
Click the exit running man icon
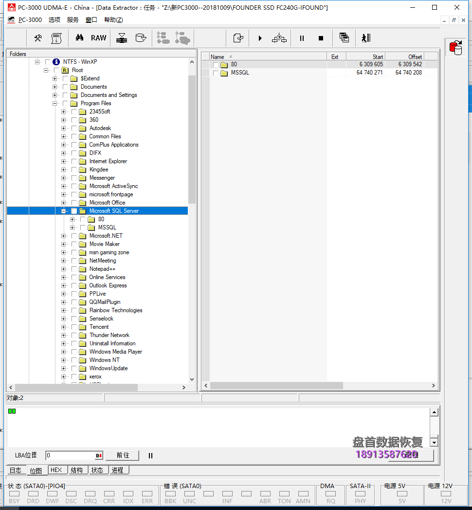[366, 38]
